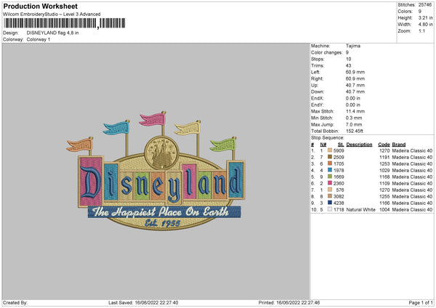Click the 'Stop Sequence:' heading

pyautogui.click(x=328, y=138)
